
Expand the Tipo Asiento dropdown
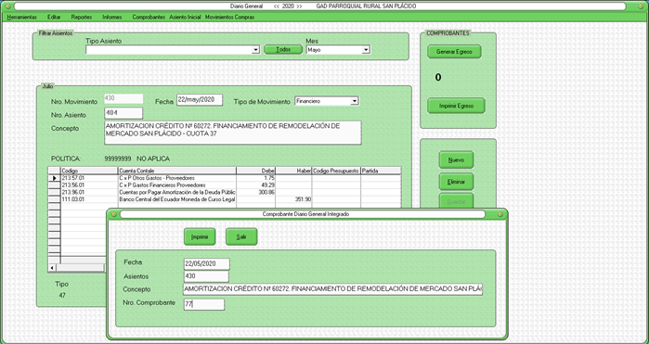(x=255, y=50)
